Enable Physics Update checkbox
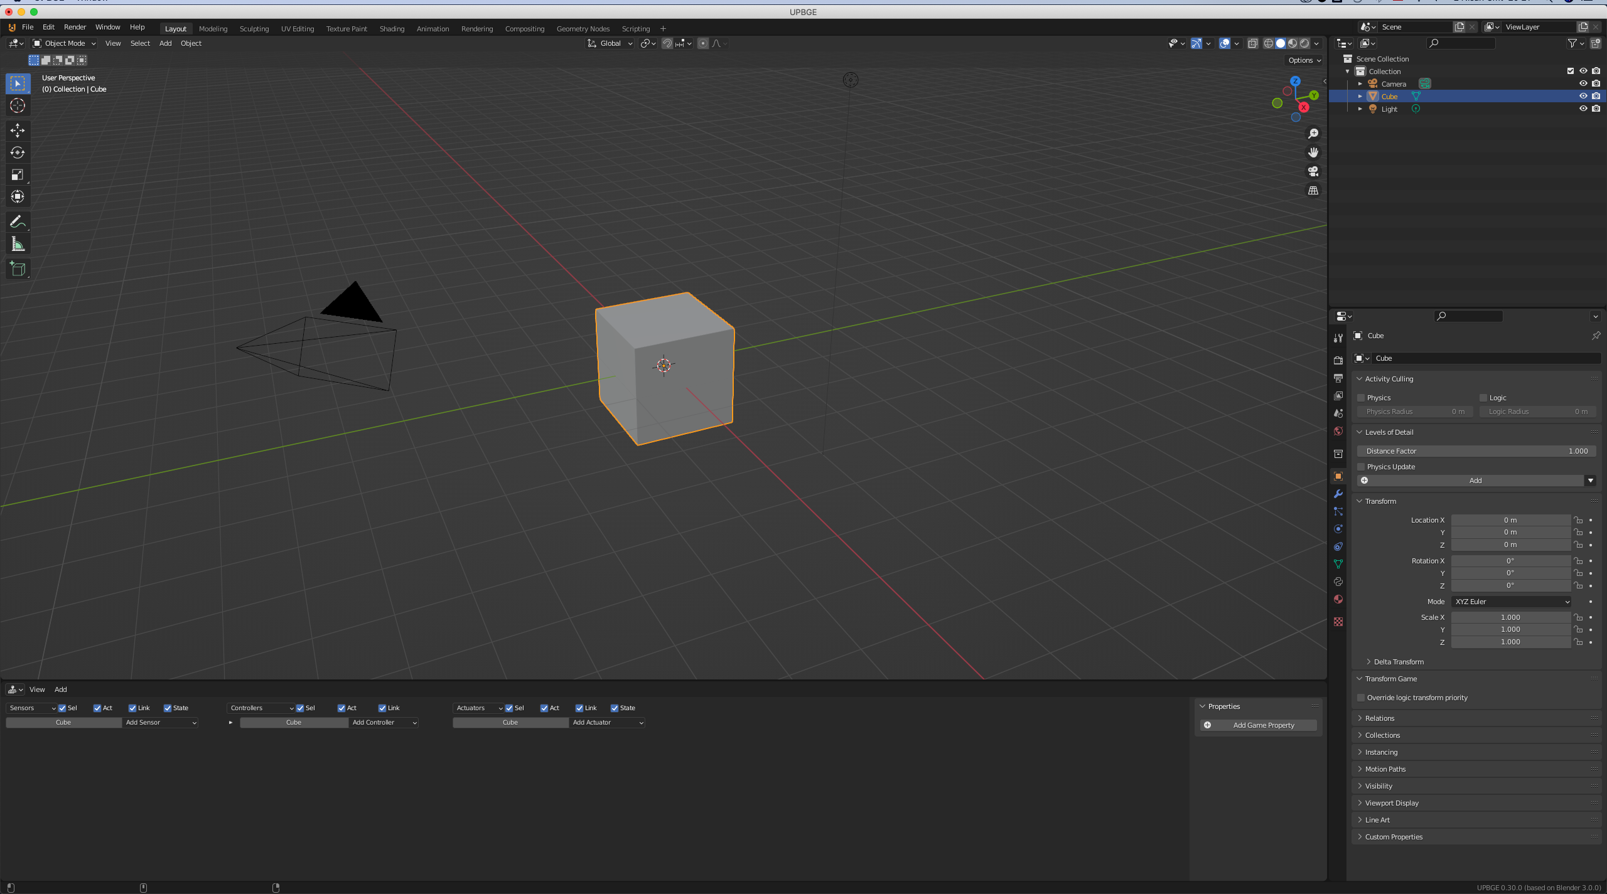 pos(1361,467)
